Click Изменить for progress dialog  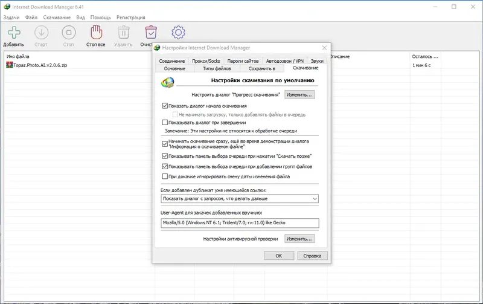[x=299, y=95]
